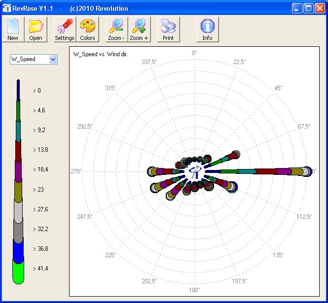328x303 pixels.
Task: Click the 0° direction label
Action: point(194,53)
